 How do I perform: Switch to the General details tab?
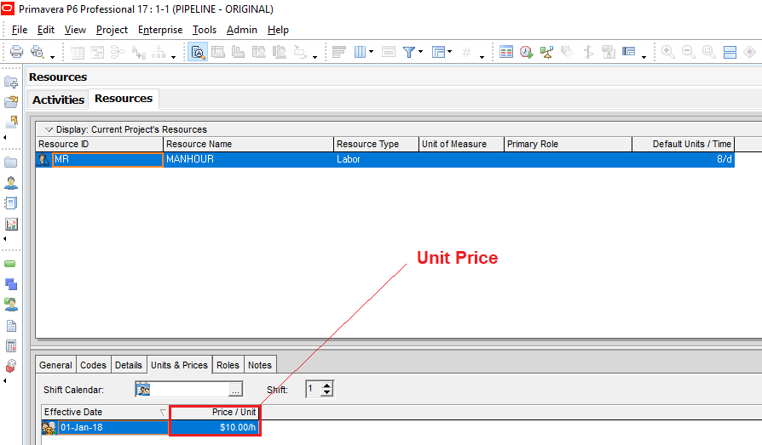point(55,365)
